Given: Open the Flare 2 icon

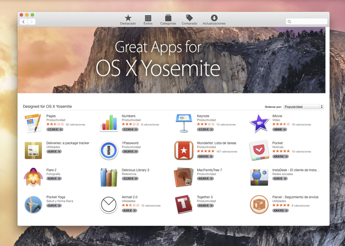Looking at the screenshot, I should pos(33,177).
